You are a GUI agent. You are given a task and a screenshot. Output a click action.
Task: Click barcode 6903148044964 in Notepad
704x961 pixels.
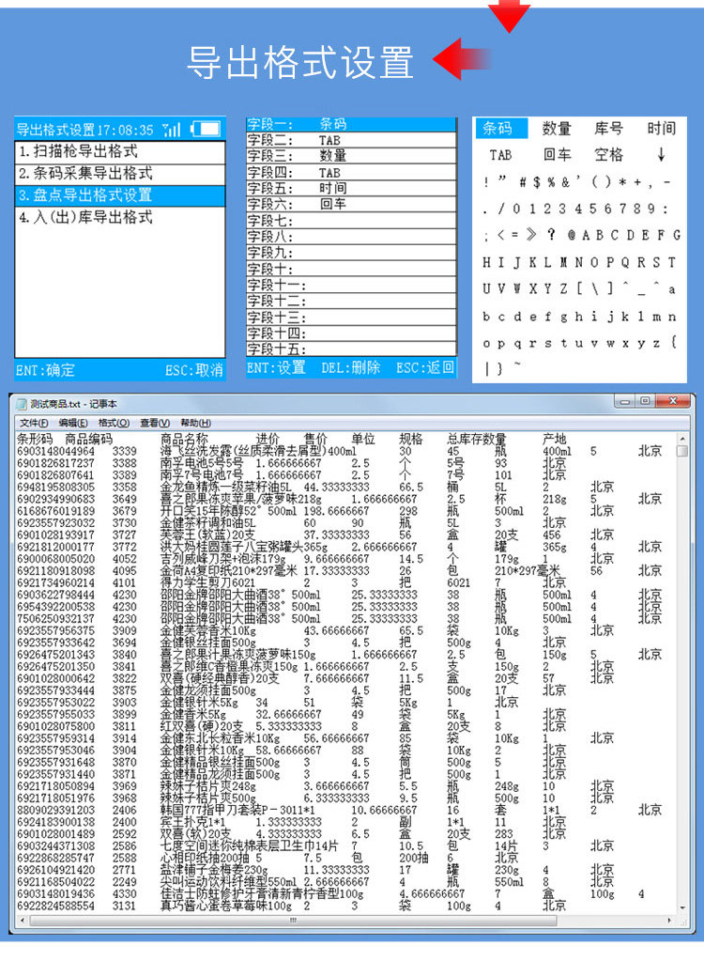[x=55, y=451]
